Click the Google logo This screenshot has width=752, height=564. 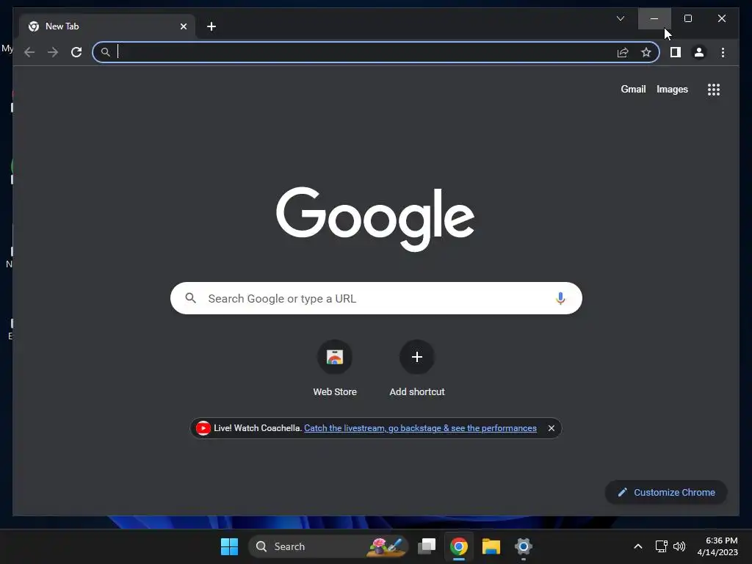click(x=375, y=219)
